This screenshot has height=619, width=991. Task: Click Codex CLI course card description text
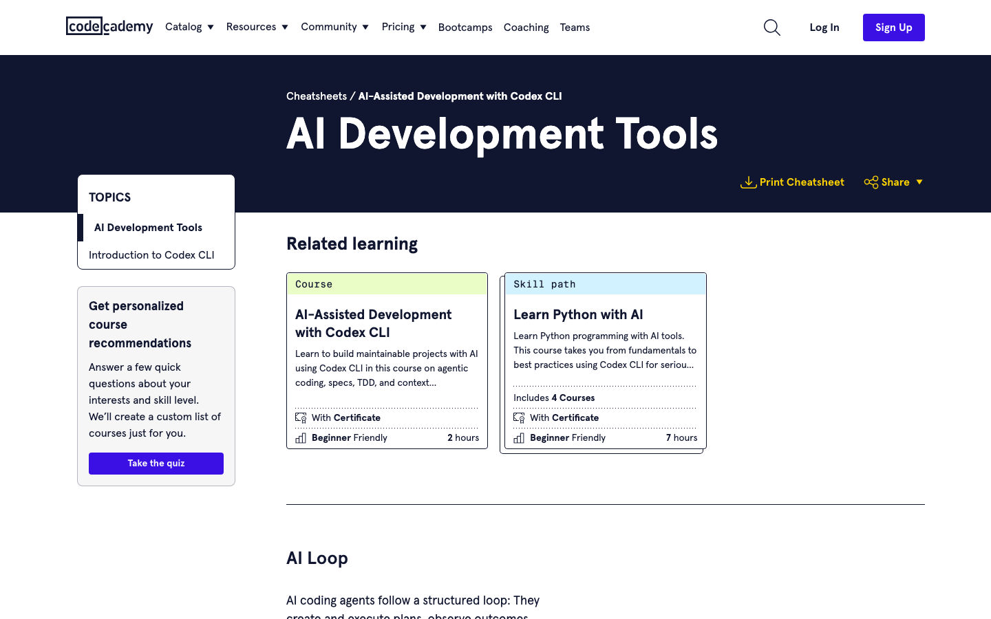pos(387,368)
